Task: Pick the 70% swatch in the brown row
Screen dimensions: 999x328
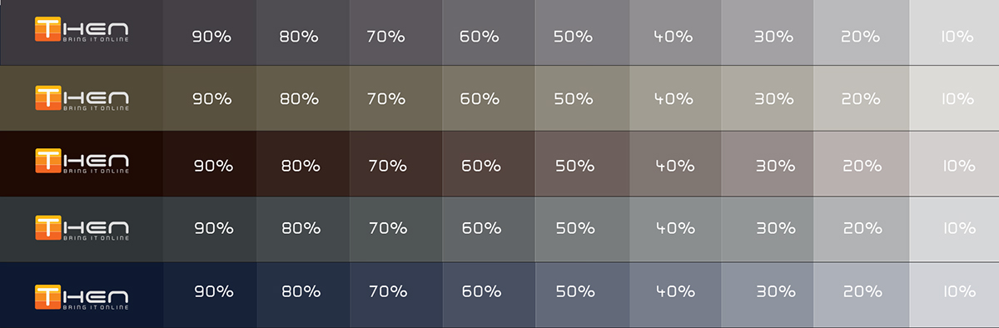Action: click(x=395, y=164)
